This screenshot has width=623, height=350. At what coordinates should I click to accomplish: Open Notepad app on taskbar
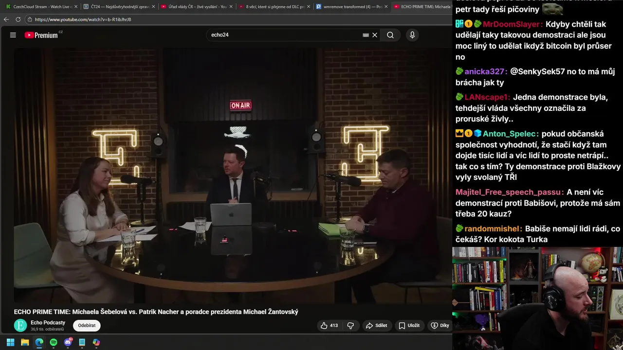(82, 342)
